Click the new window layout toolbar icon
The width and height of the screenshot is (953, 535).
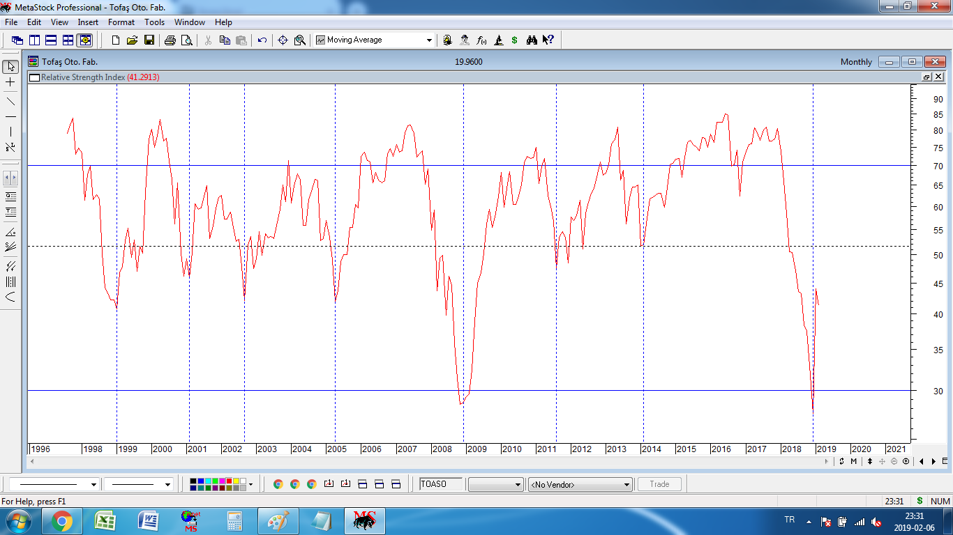point(17,40)
